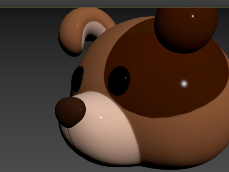Screen dimensions: 229x172
Task: Select the dark brown nose on the model
Action: click(x=70, y=112)
